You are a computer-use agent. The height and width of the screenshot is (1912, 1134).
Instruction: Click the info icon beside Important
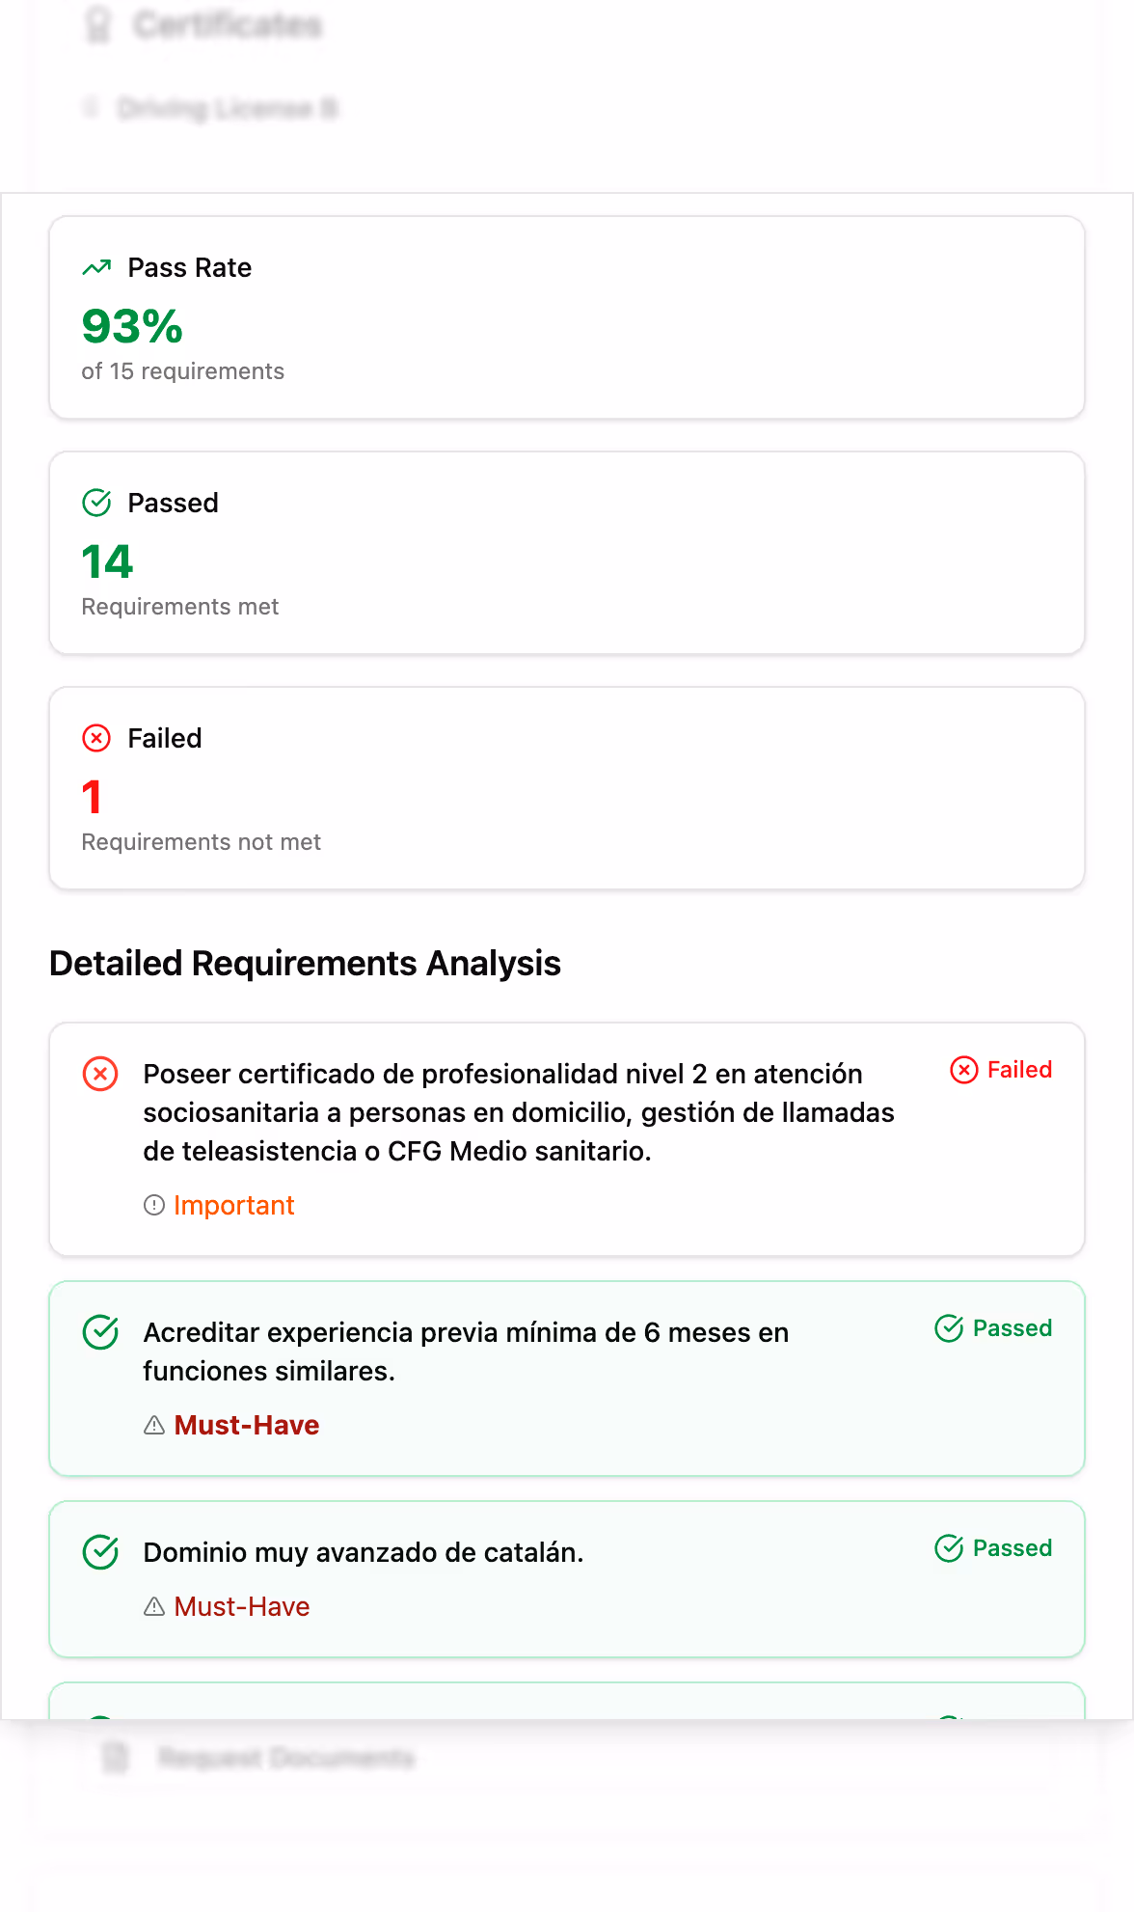click(154, 1205)
